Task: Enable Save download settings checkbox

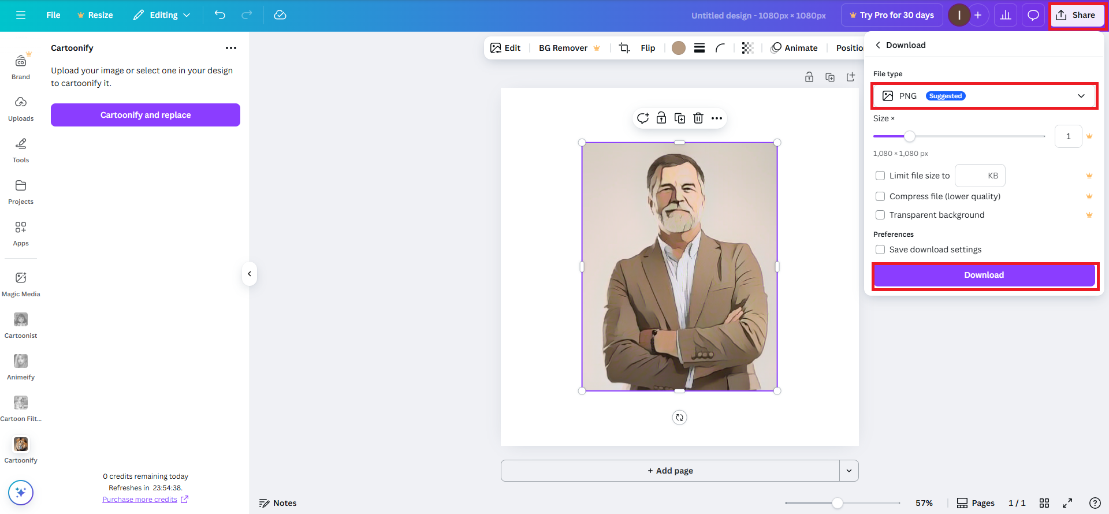Action: (880, 249)
